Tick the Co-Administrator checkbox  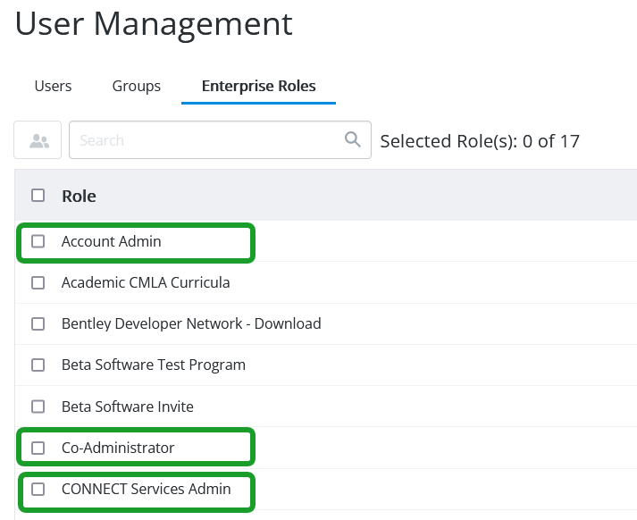[x=38, y=448]
